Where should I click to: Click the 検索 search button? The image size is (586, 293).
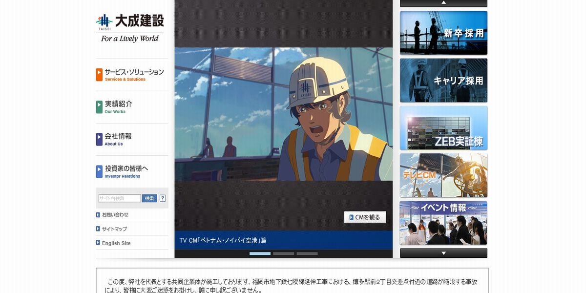(149, 198)
